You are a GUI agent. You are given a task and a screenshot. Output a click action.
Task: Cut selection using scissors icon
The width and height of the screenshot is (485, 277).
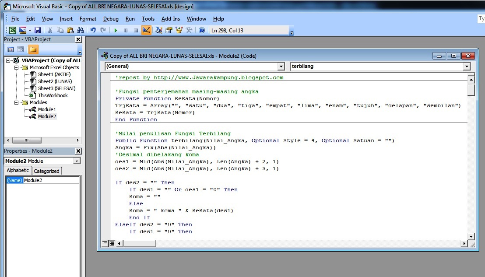[x=50, y=30]
